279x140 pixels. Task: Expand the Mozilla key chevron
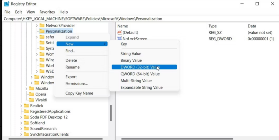(x=26, y=89)
